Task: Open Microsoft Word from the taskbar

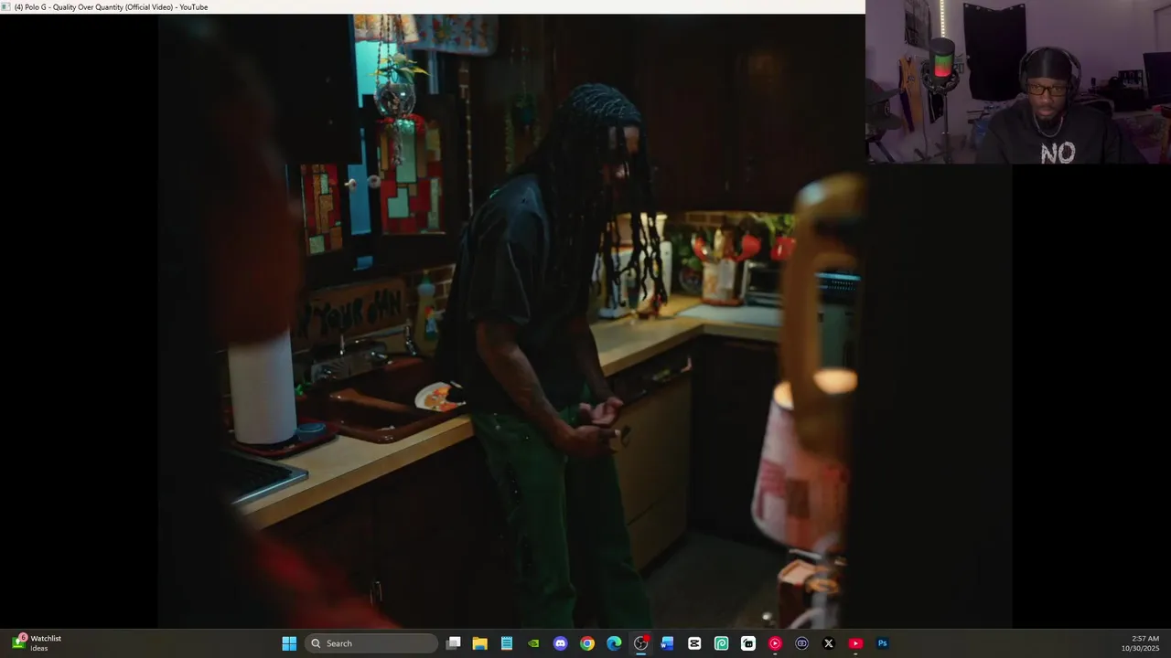Action: (x=667, y=643)
